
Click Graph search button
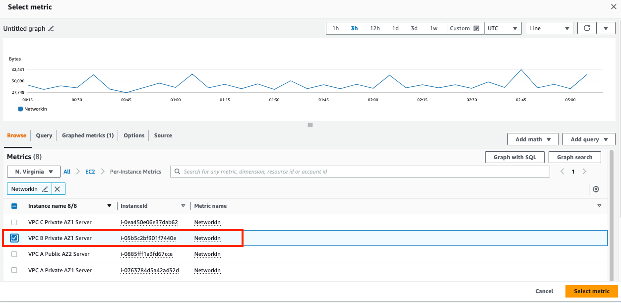click(575, 157)
